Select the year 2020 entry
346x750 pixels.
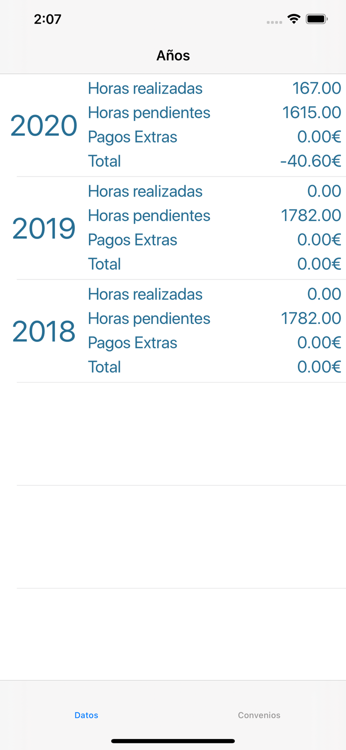click(43, 125)
